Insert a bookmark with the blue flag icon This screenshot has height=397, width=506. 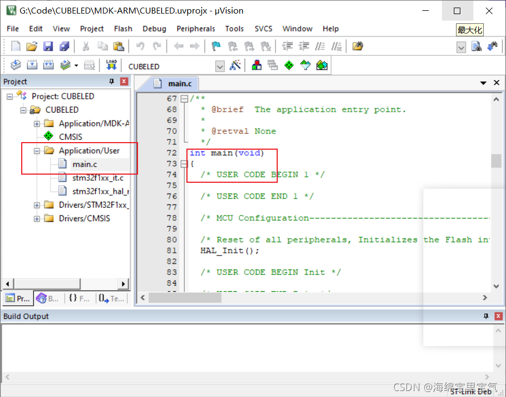click(216, 46)
